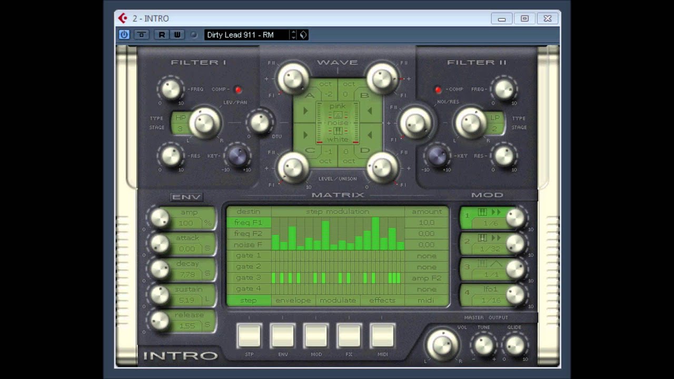
Task: Click the keyboard icon in MOD slot 1
Action: 482,212
